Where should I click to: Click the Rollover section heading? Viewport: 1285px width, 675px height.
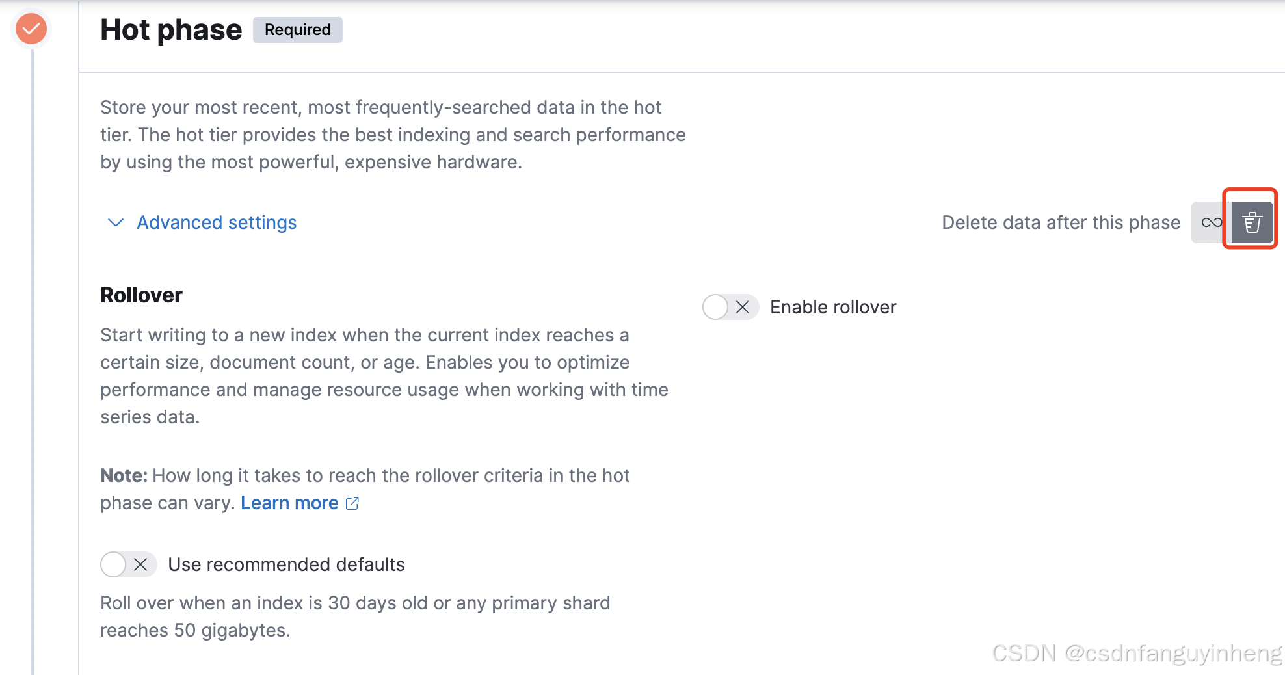[141, 295]
